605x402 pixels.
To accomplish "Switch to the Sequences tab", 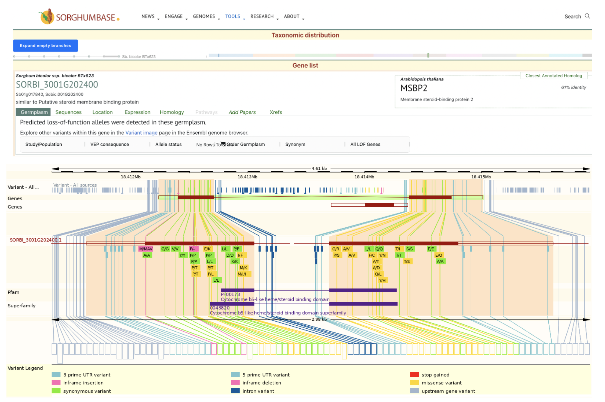I will (x=68, y=112).
